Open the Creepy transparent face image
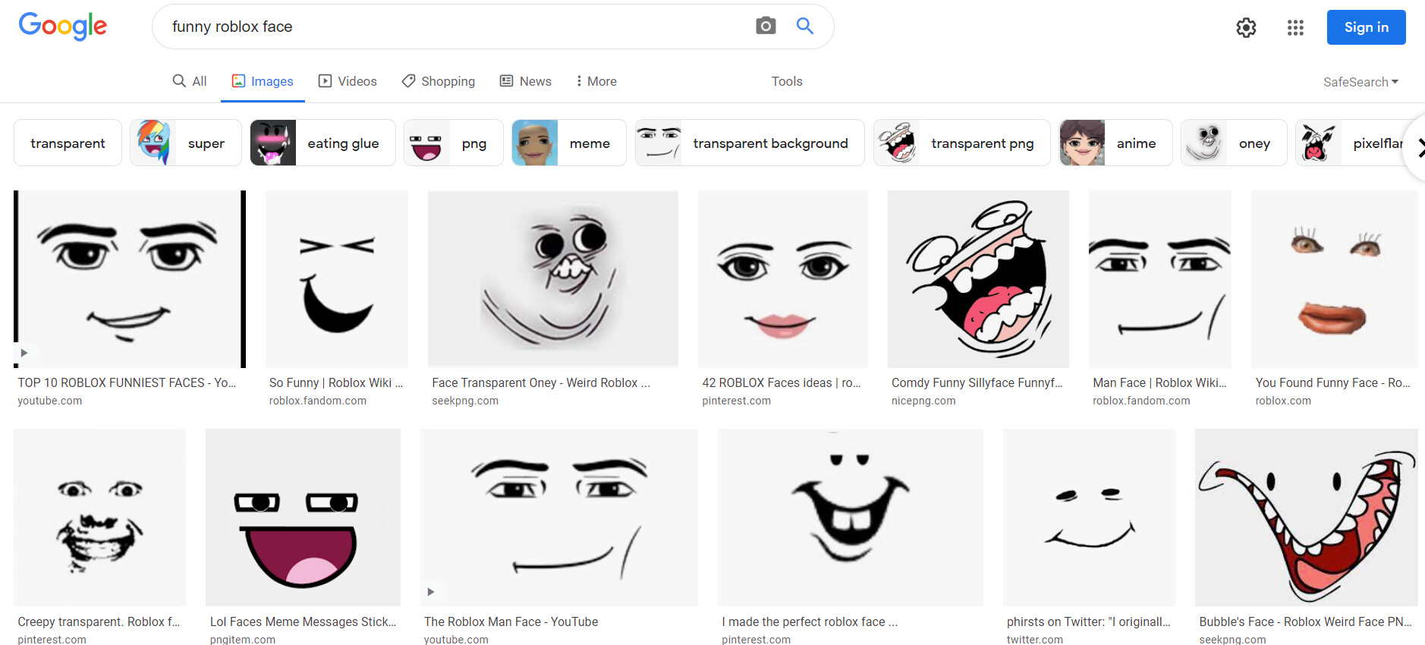The image size is (1425, 645). (99, 518)
